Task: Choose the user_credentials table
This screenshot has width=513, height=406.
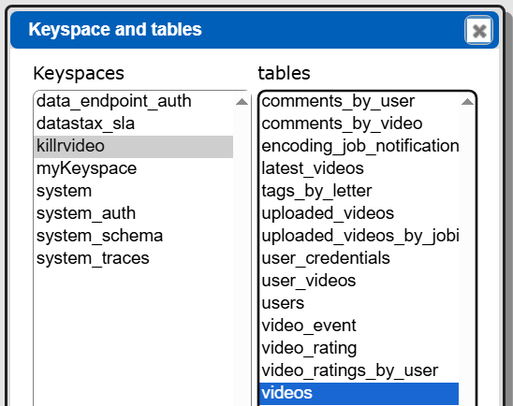Action: click(359, 258)
